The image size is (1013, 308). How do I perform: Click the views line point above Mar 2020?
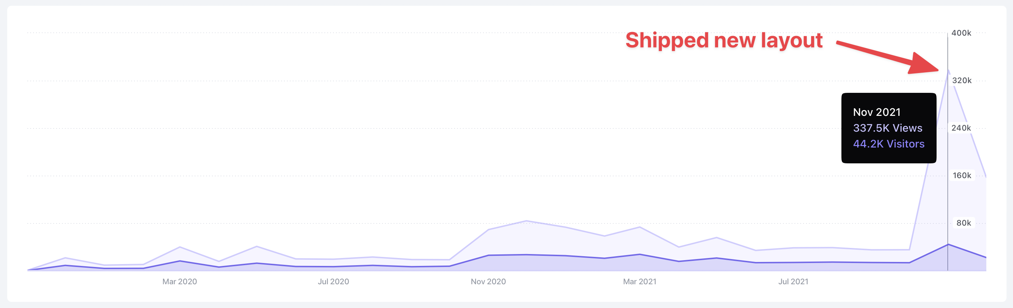[180, 247]
